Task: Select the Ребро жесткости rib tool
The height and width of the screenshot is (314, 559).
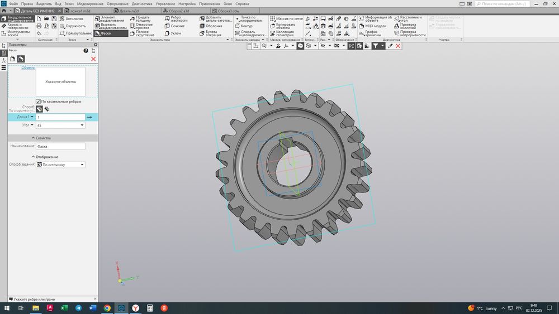Action: (176, 18)
